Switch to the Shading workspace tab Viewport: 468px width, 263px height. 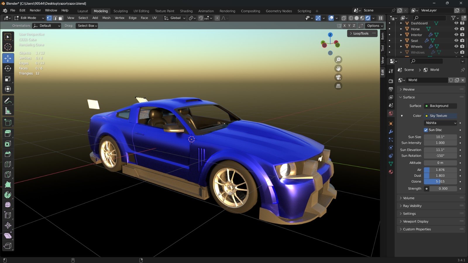point(186,11)
